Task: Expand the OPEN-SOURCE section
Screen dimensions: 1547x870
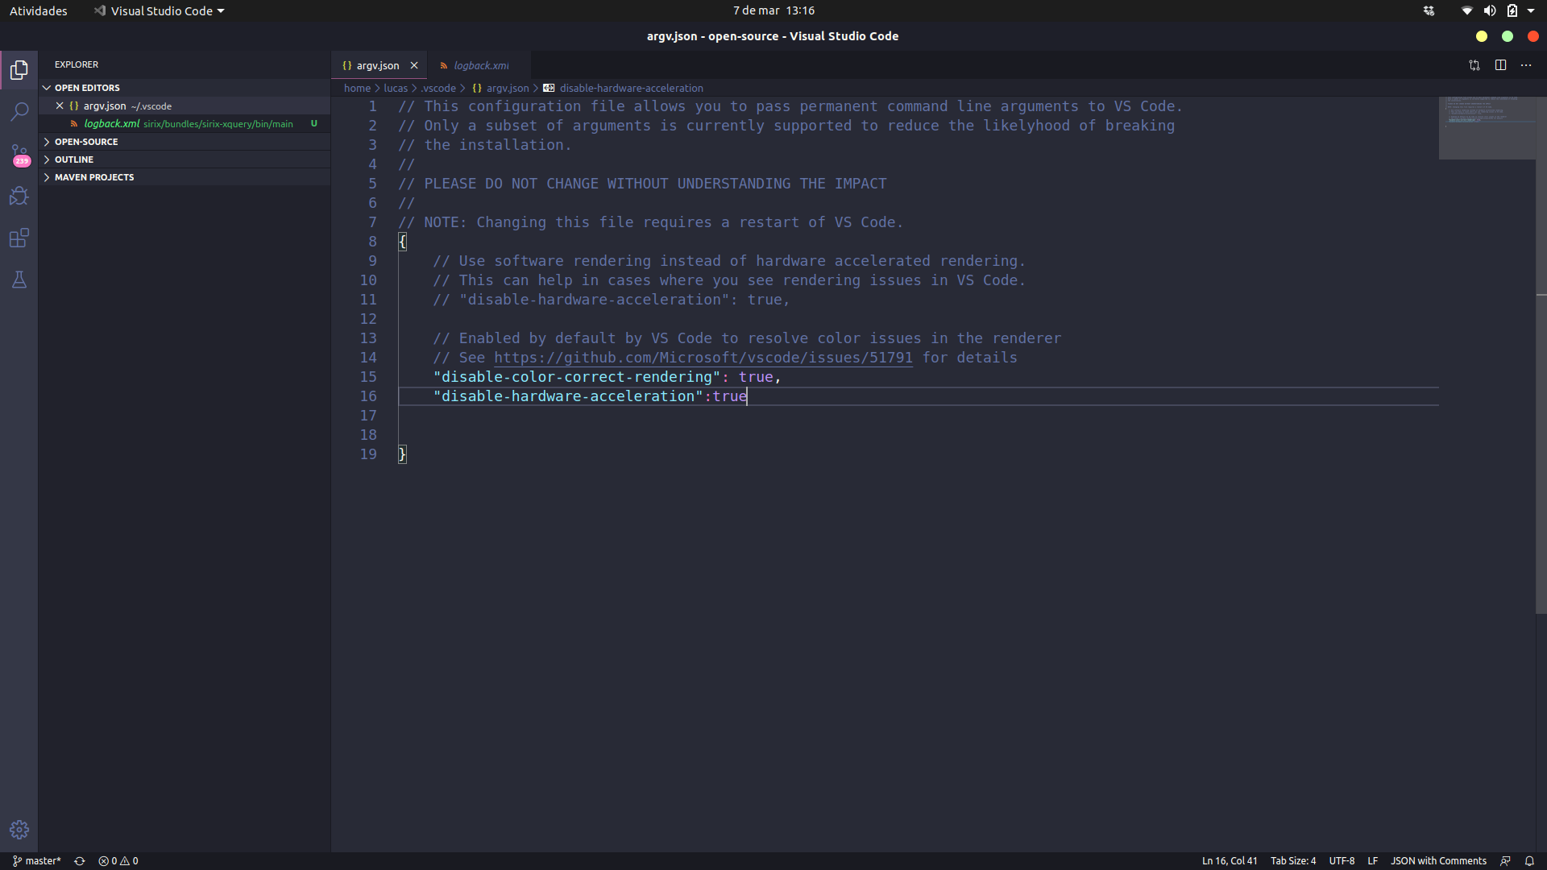Action: (86, 141)
